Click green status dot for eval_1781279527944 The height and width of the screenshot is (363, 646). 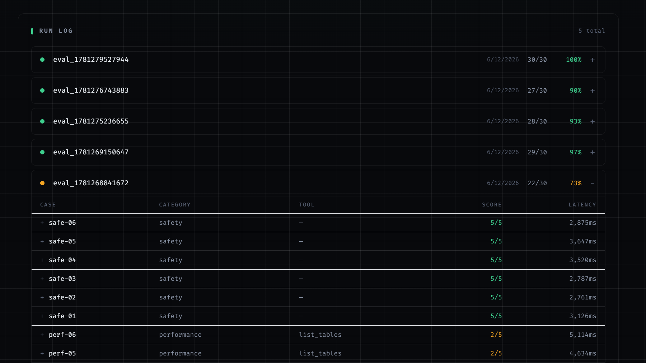pos(42,60)
